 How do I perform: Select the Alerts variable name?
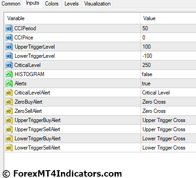[x=21, y=83]
